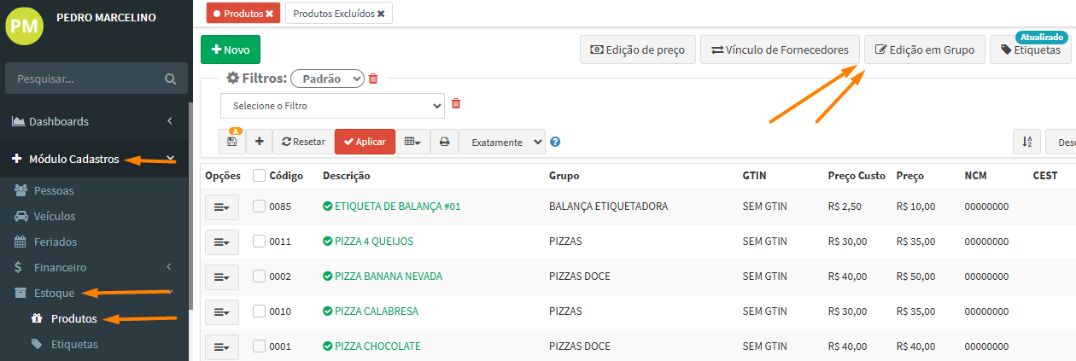Click the blue help question mark icon
Screen dimensions: 1076x361
point(555,142)
